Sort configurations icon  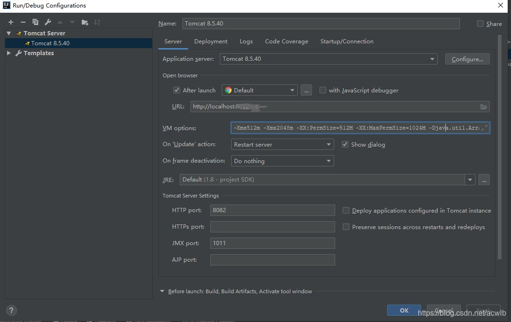[x=97, y=22]
